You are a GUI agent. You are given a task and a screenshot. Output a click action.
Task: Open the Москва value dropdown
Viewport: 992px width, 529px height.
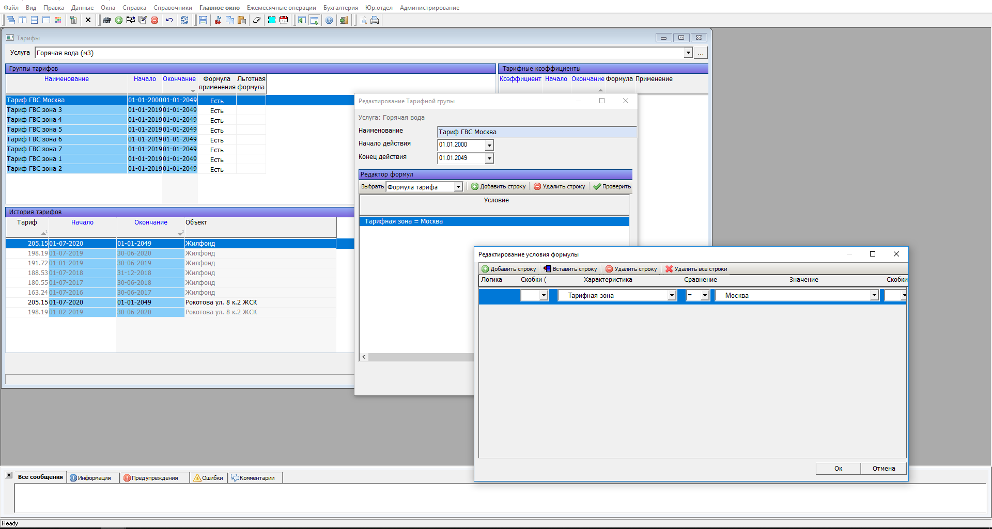[x=874, y=296]
